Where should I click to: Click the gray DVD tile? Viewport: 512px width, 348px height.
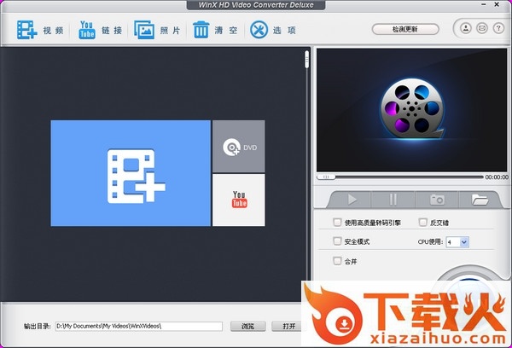pyautogui.click(x=239, y=146)
